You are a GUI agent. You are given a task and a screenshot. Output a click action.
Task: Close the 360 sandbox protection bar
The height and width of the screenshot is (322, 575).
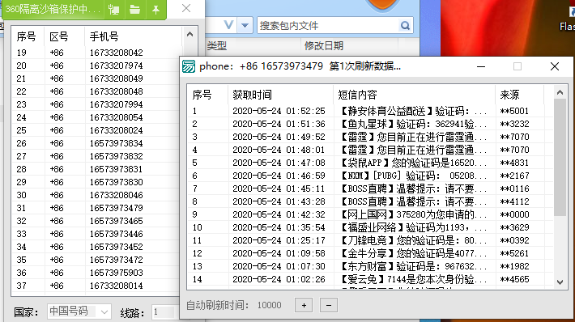(186, 8)
